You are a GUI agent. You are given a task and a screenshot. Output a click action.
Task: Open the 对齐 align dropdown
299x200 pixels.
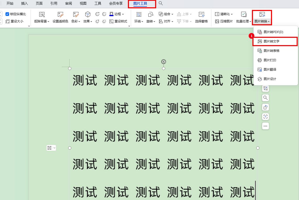click(x=166, y=21)
